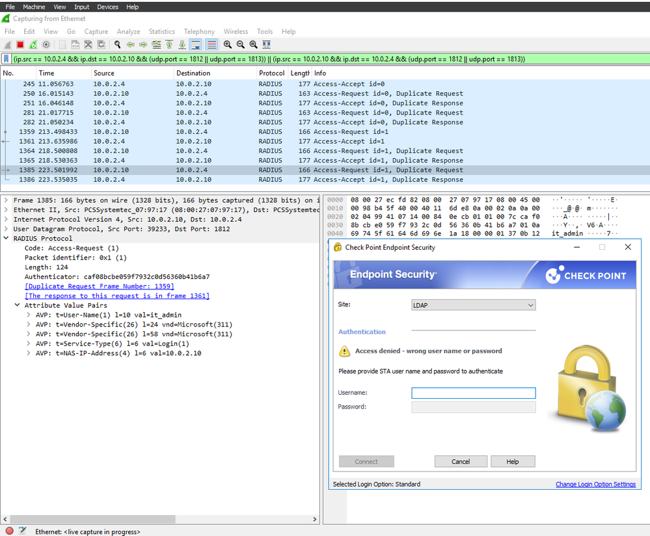The height and width of the screenshot is (536, 650).
Task: Open capture options gear icon
Action: 46,45
